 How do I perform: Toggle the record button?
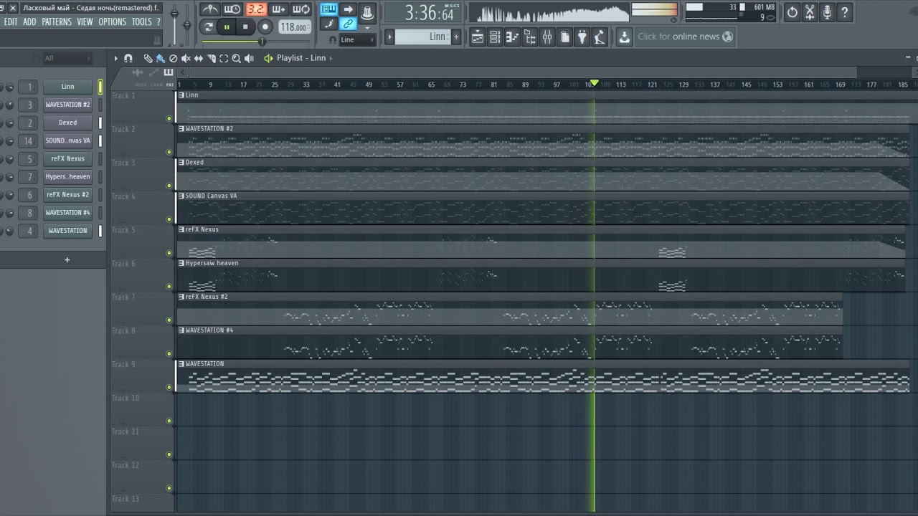(x=265, y=27)
